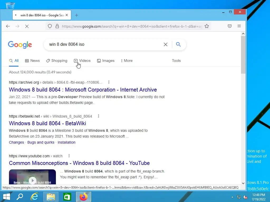Image resolution: width=270 pixels, height=202 pixels.
Task: Open File Explorer from the taskbar
Action: point(51,197)
